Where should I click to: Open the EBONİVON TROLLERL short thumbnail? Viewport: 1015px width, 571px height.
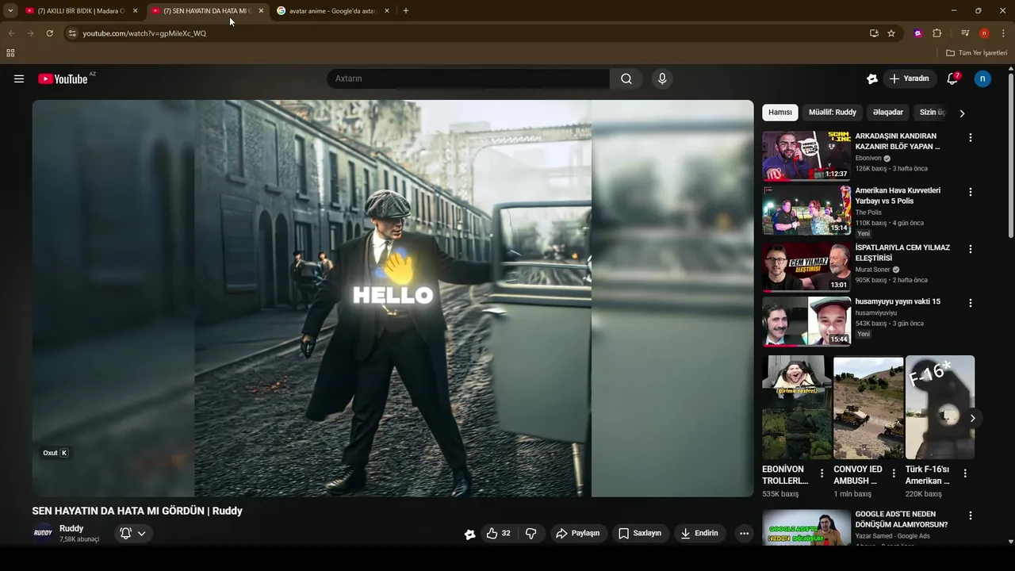[797, 408]
